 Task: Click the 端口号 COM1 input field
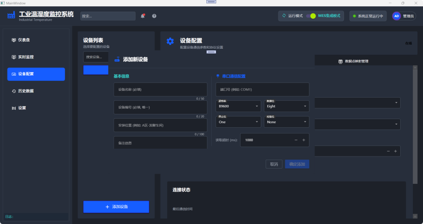[262, 89]
